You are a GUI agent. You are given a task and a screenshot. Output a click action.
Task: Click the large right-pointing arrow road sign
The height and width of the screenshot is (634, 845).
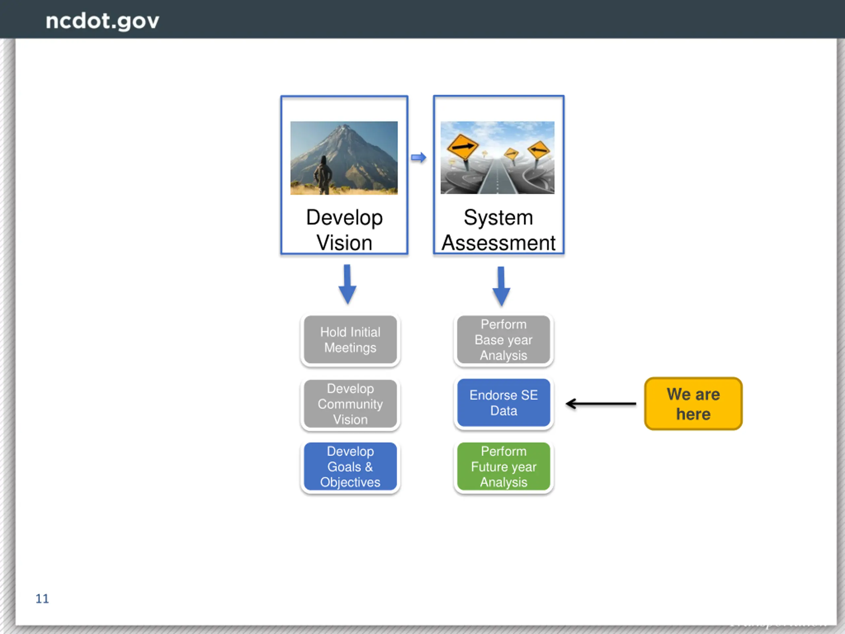pos(463,146)
